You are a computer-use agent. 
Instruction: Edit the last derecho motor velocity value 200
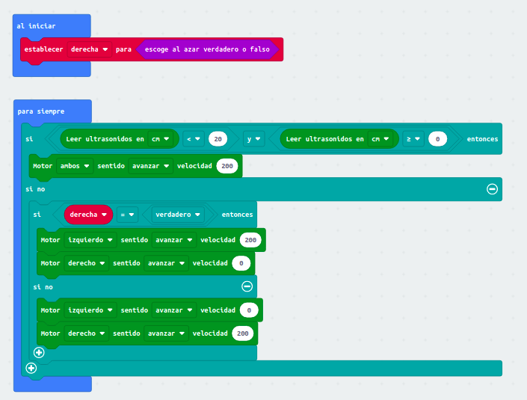point(243,333)
